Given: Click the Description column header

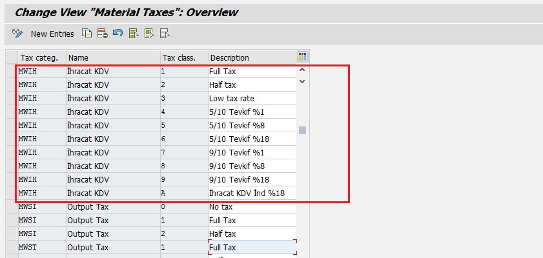Looking at the screenshot, I should [x=252, y=57].
